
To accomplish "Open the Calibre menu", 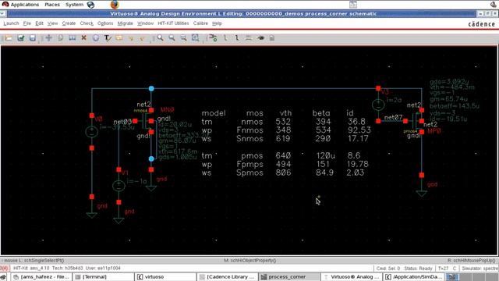I will pyautogui.click(x=200, y=23).
